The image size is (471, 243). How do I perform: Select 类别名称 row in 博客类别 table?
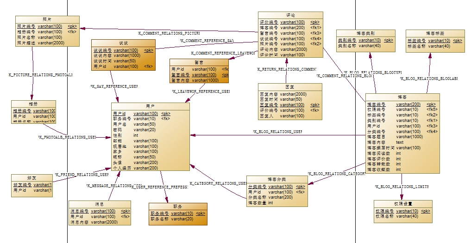(359, 46)
